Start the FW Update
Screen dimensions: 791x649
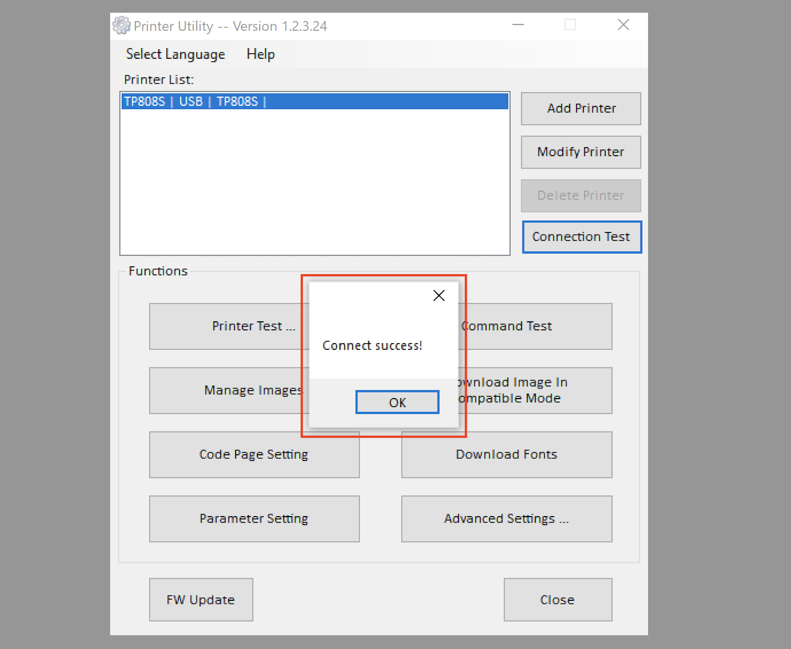click(201, 600)
